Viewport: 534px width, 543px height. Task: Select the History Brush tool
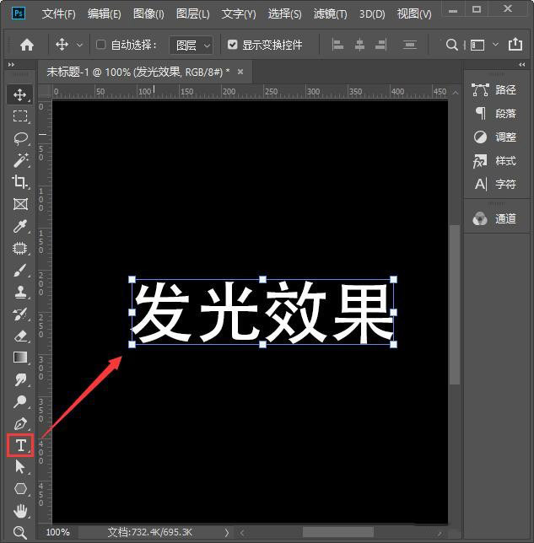click(20, 314)
